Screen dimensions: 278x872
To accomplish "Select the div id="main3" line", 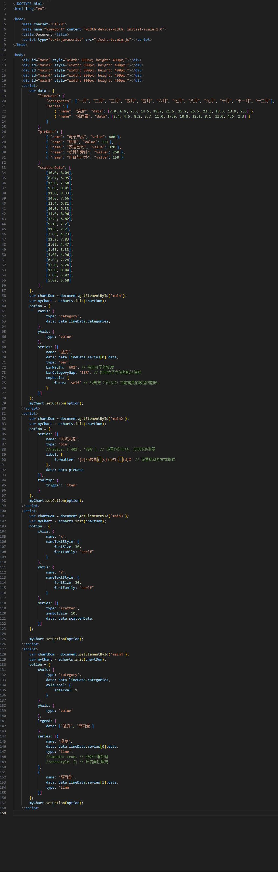I will 82,70.
